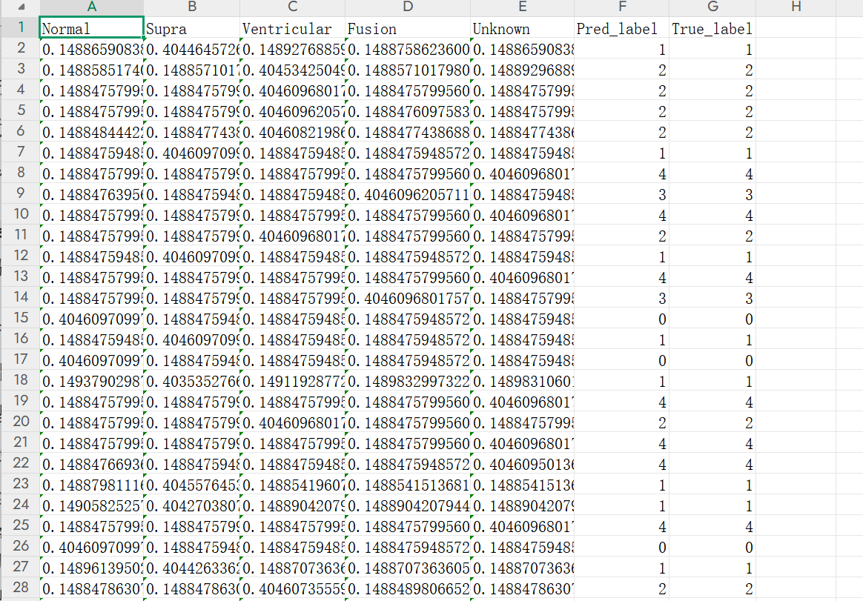Select column C header

[293, 7]
